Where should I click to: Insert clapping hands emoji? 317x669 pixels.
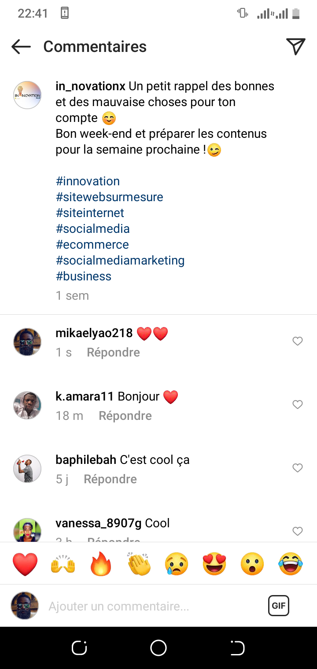(139, 564)
